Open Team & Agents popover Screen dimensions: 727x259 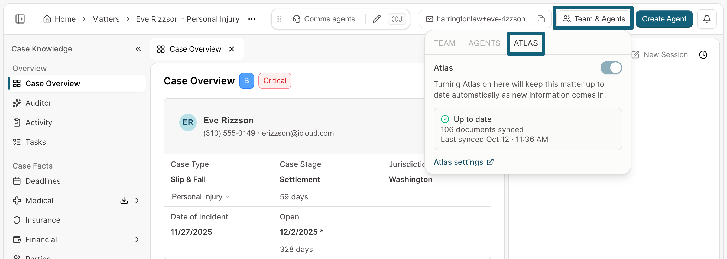[x=593, y=19]
